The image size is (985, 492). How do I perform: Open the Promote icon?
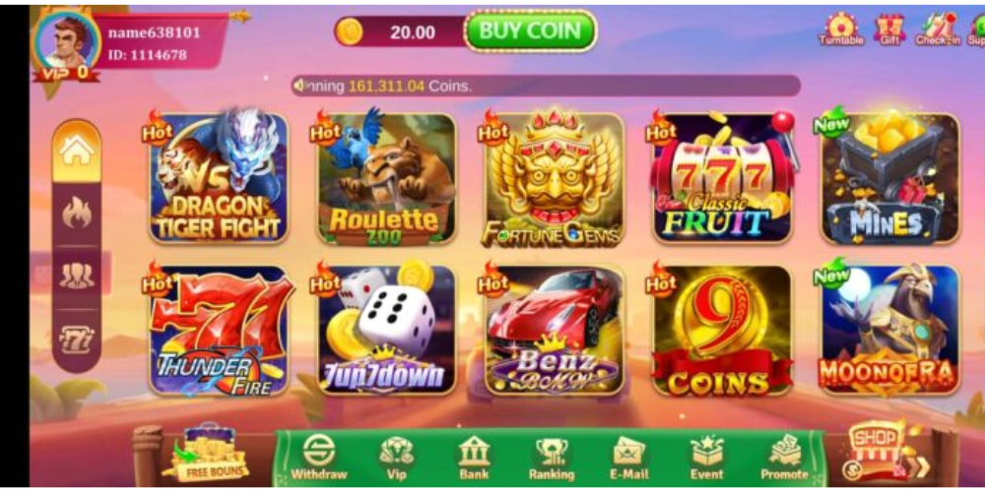[x=784, y=458]
